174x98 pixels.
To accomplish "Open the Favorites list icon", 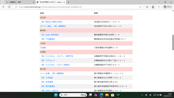I will tap(147, 7).
